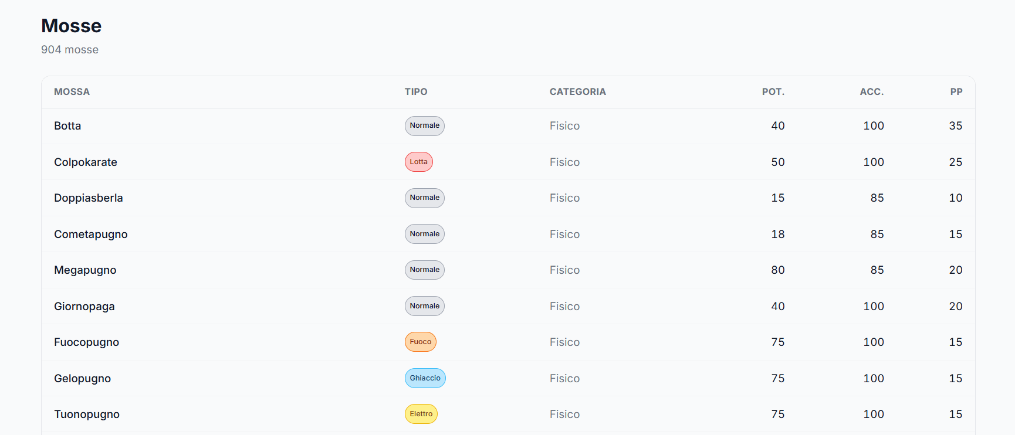Click the Fuocopugno move name

tap(86, 342)
